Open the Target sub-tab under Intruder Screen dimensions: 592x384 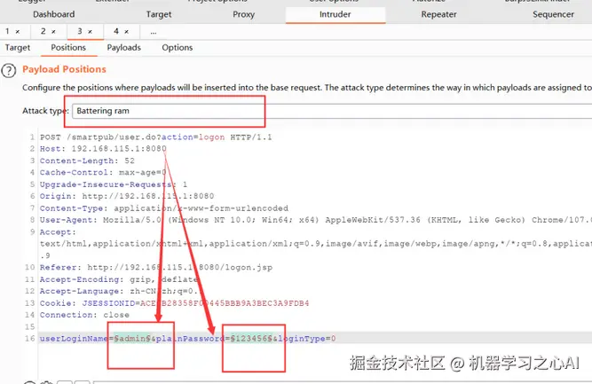[18, 48]
